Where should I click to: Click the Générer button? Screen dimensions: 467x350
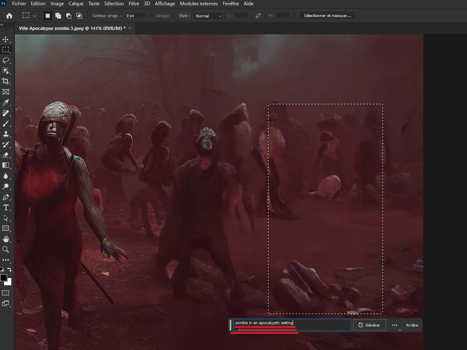[x=369, y=325]
